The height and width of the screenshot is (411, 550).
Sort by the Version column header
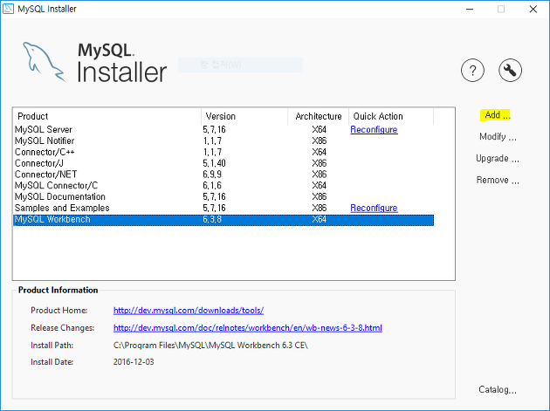point(244,116)
